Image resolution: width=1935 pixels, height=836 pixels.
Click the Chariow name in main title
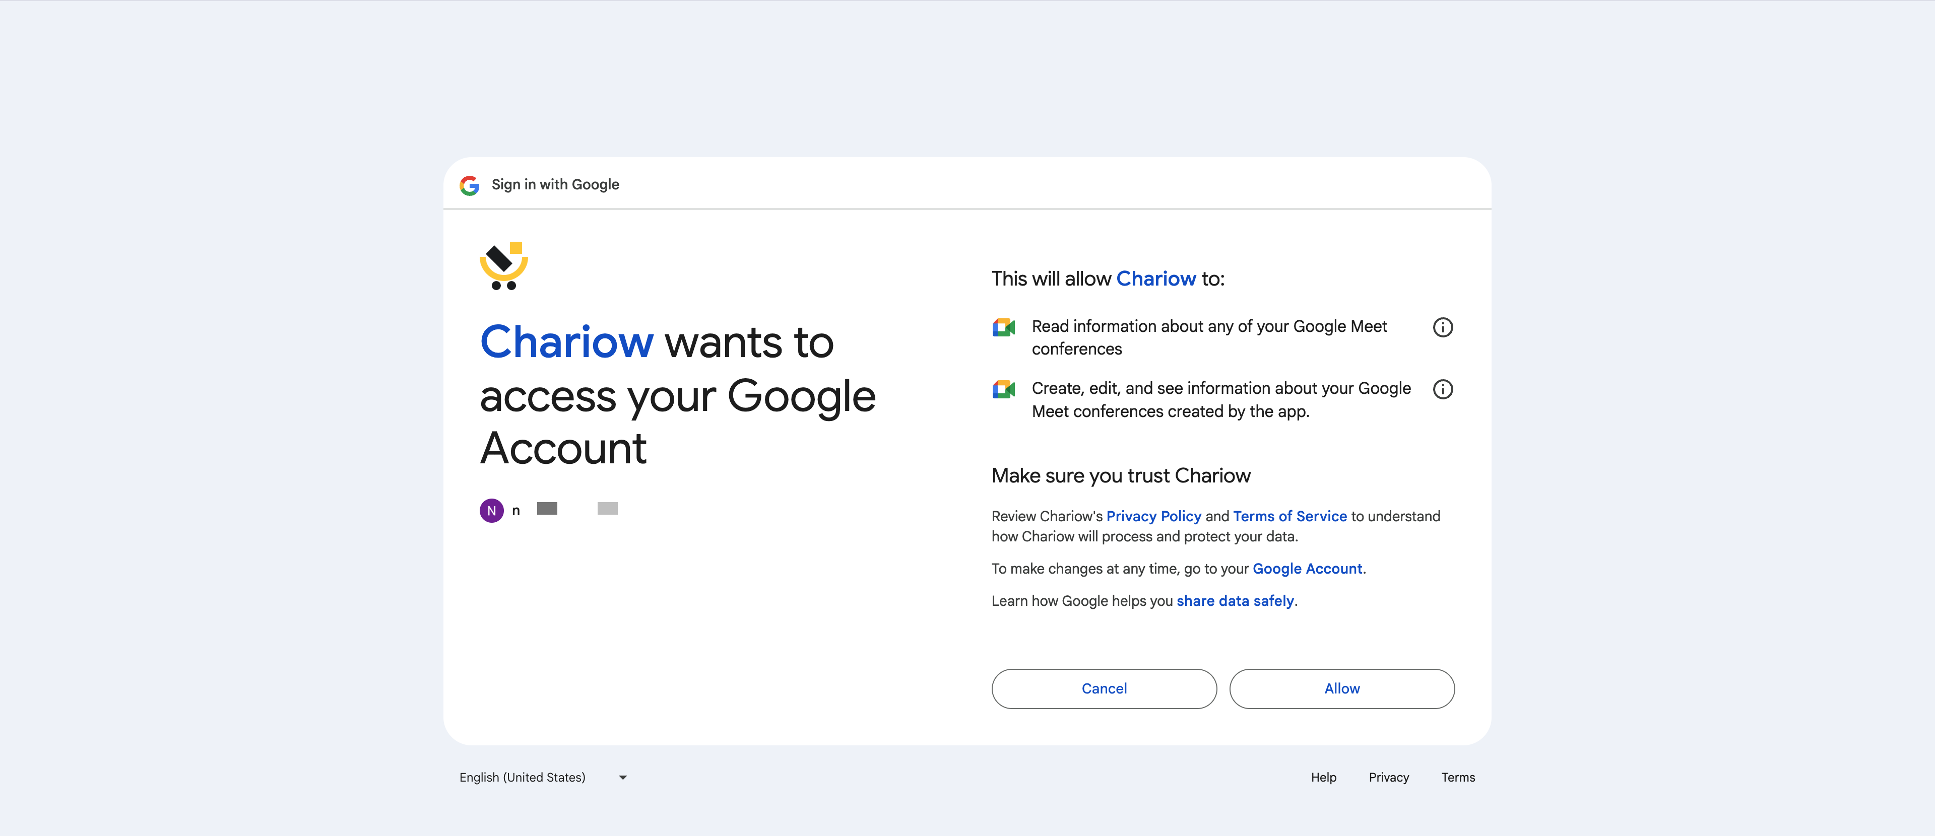(x=566, y=343)
